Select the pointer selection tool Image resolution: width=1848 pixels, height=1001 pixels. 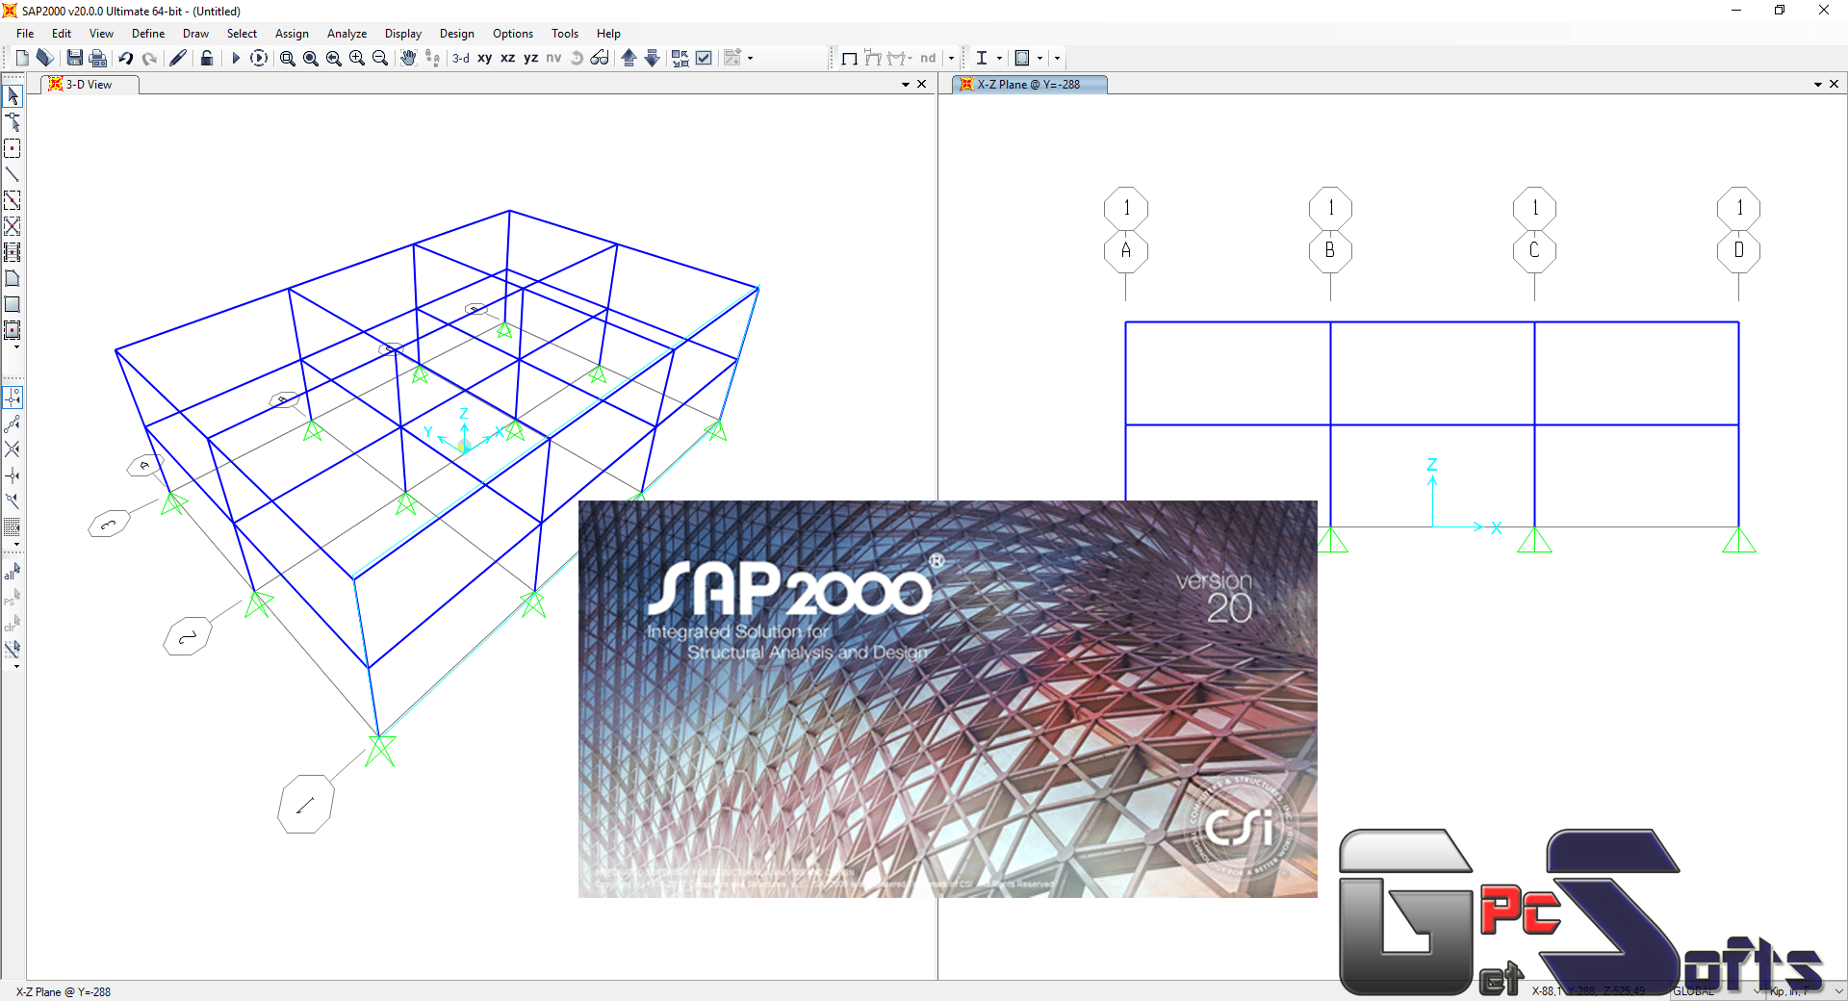coord(13,96)
